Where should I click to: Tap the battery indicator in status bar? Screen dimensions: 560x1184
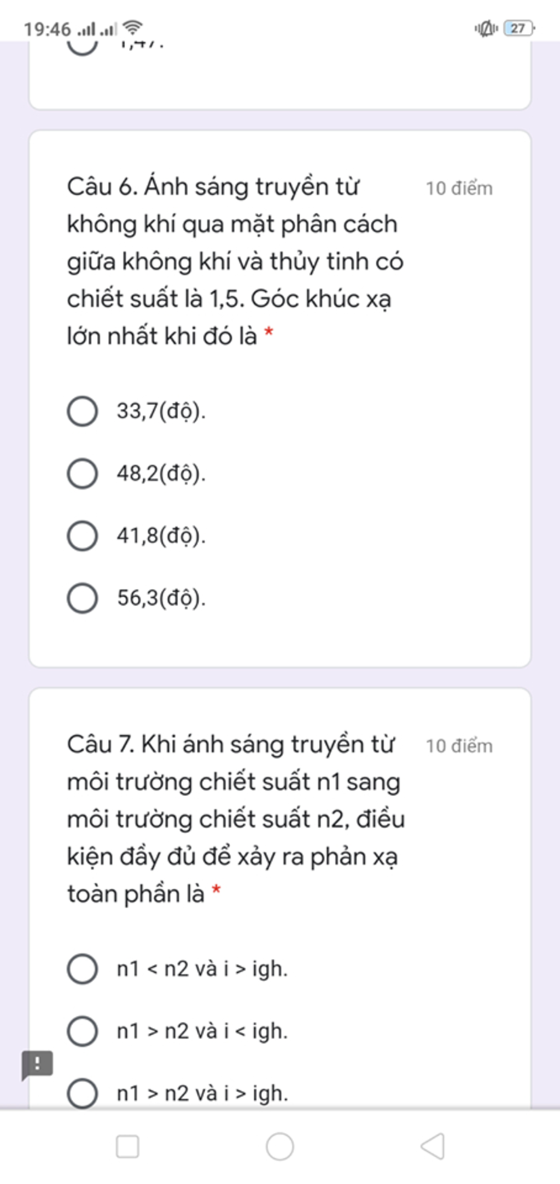[x=519, y=28]
